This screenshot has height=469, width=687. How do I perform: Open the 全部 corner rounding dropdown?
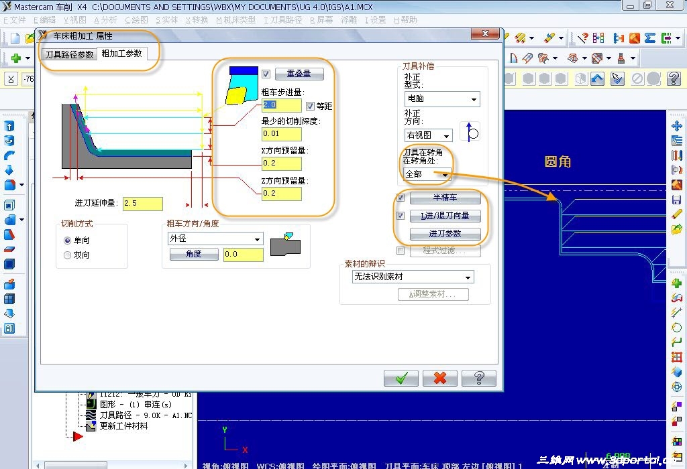tap(427, 174)
